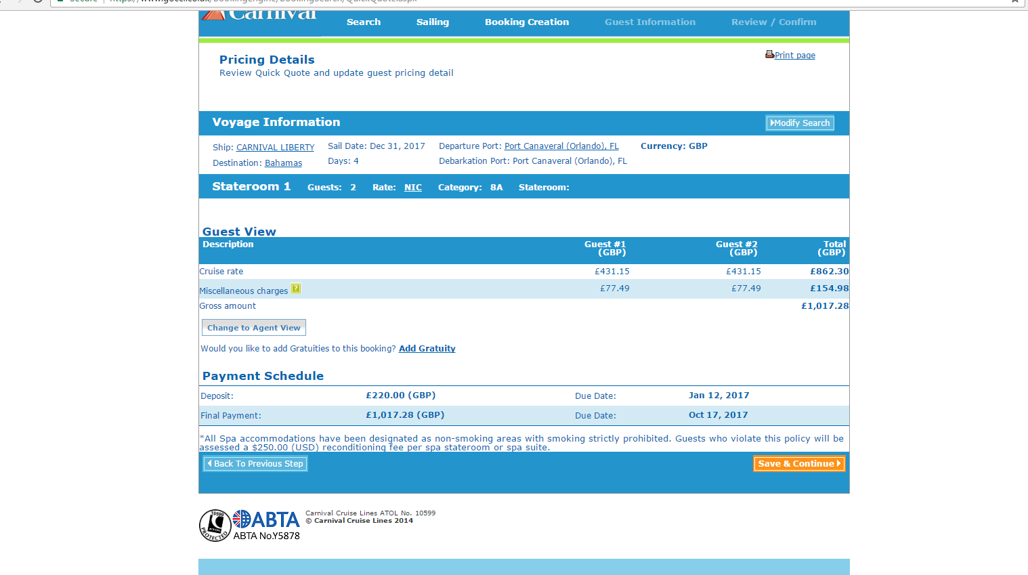Click the Payment Schedule heading
The width and height of the screenshot is (1028, 575).
click(263, 376)
